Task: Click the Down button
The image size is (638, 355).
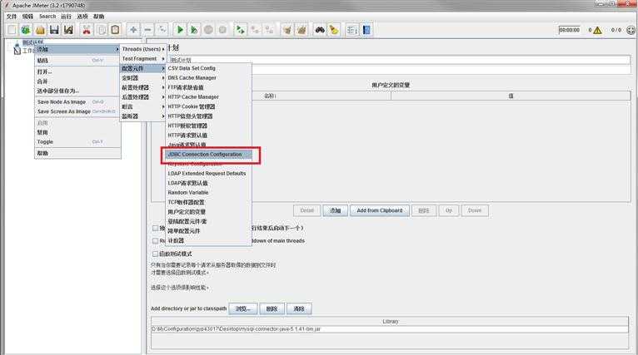Action: pyautogui.click(x=475, y=210)
